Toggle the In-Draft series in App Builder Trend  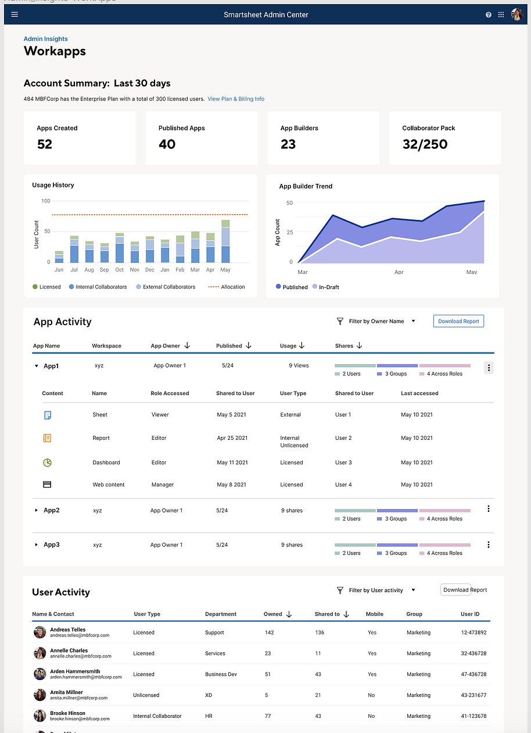point(325,286)
